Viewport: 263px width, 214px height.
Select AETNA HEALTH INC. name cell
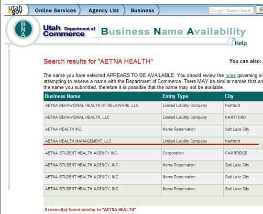point(102,131)
